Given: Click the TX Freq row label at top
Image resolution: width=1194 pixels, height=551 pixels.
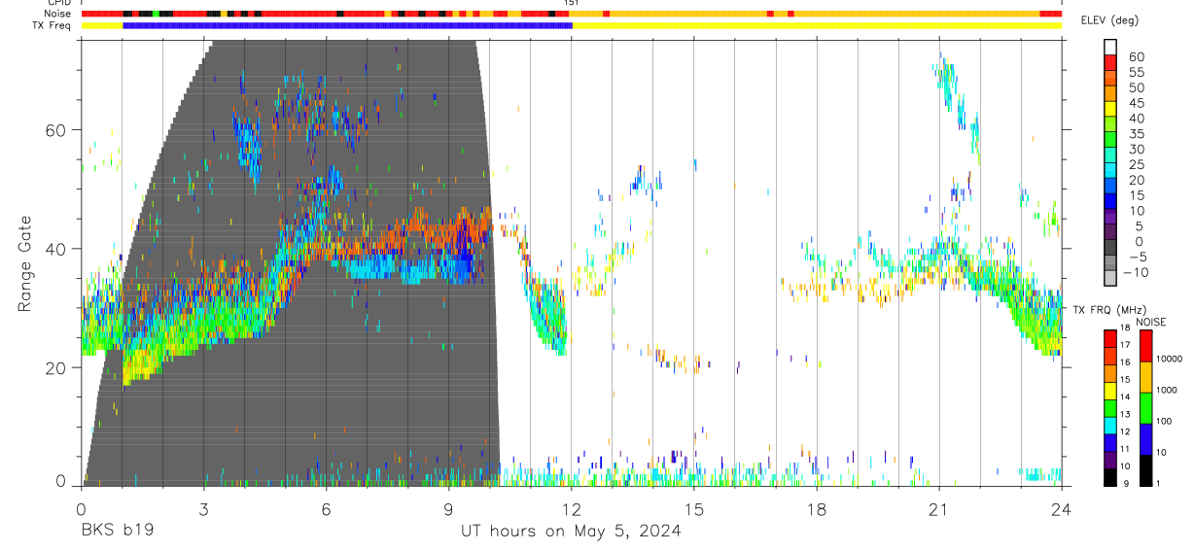Looking at the screenshot, I should tap(53, 25).
